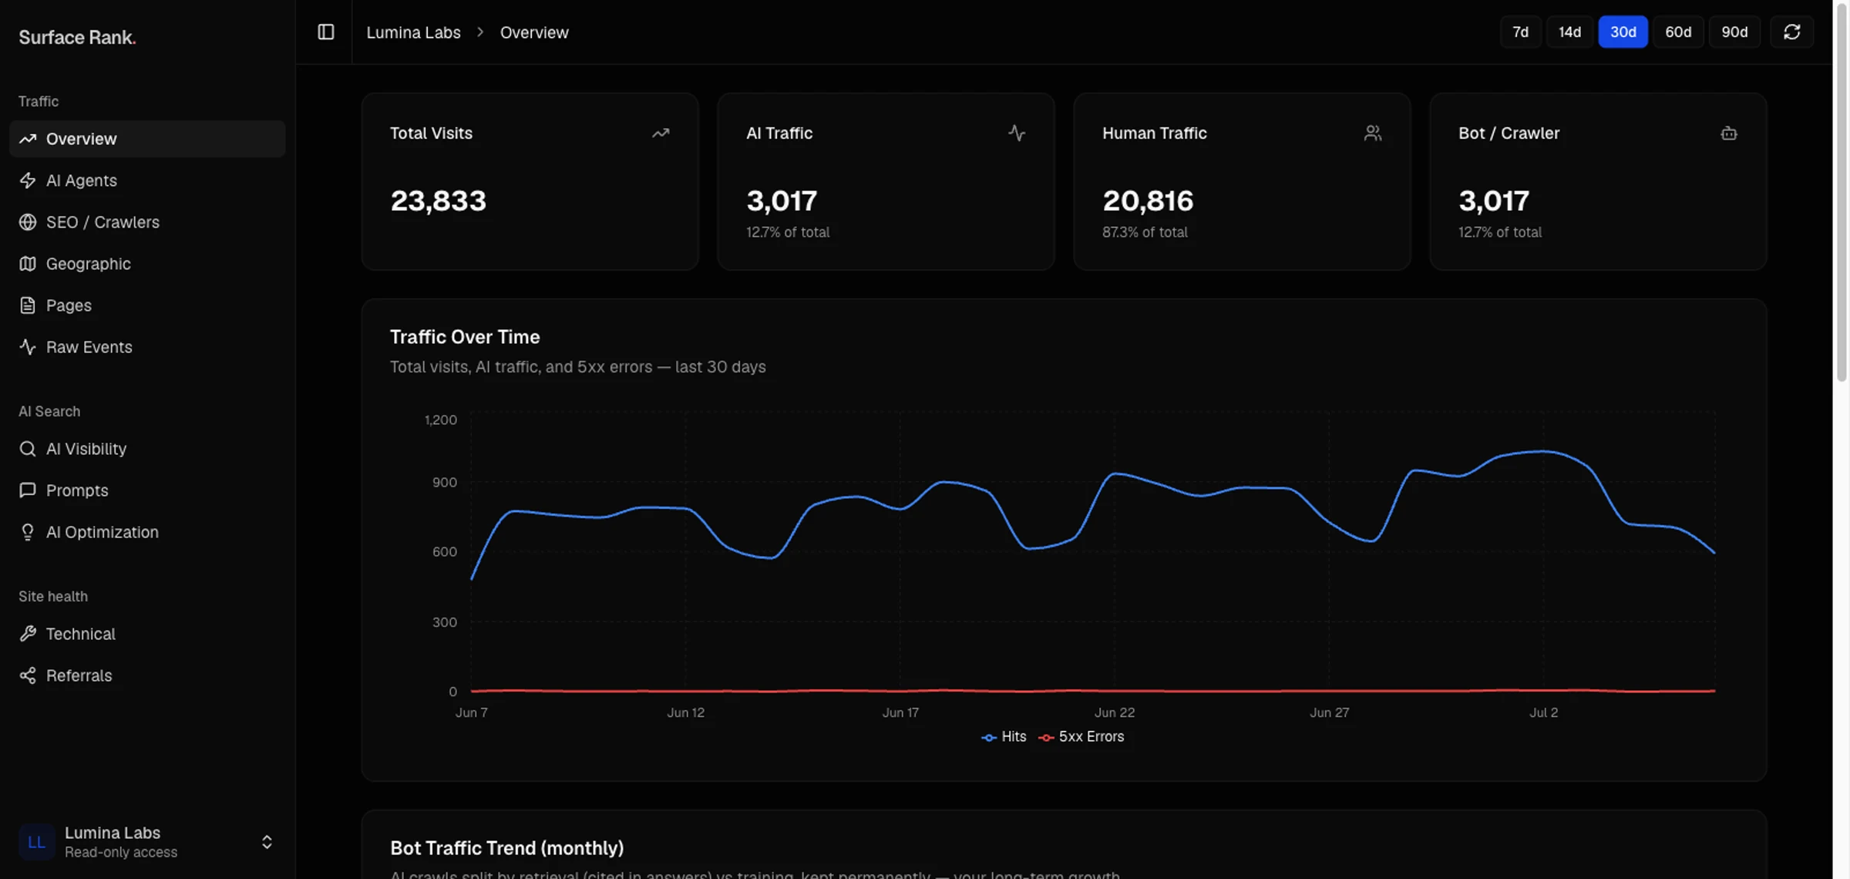The height and width of the screenshot is (879, 1850).
Task: Open Raw Events in sidebar
Action: click(147, 347)
